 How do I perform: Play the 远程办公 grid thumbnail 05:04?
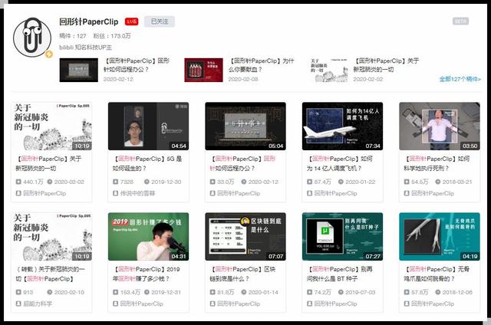tap(245, 126)
